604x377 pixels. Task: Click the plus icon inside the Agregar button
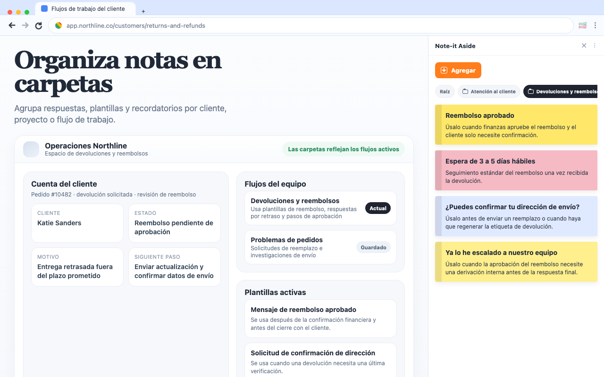444,70
